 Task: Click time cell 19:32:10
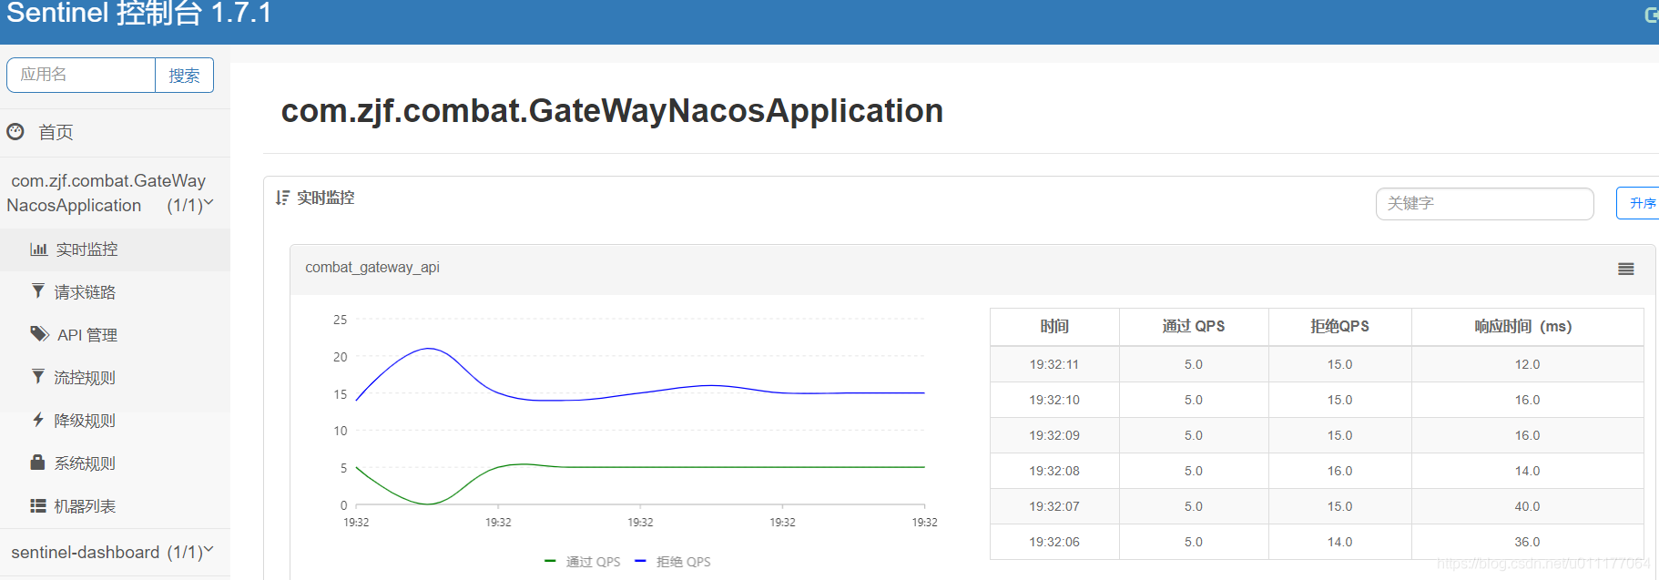[1054, 400]
